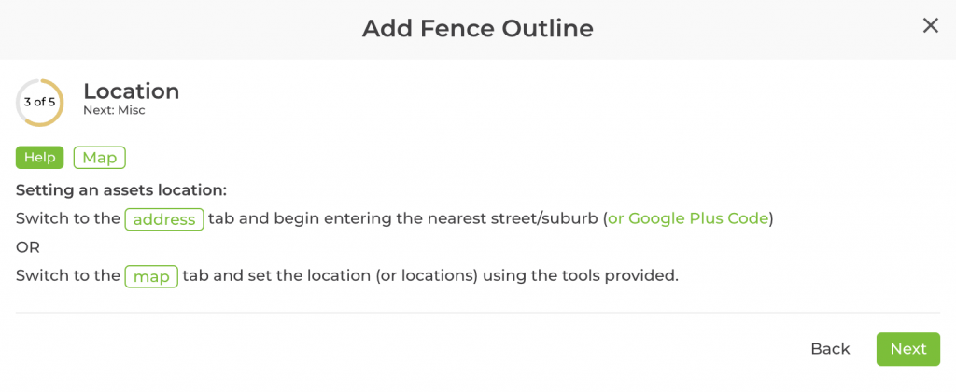The height and width of the screenshot is (392, 956).
Task: Click Switch to the text before address
Action: point(68,219)
